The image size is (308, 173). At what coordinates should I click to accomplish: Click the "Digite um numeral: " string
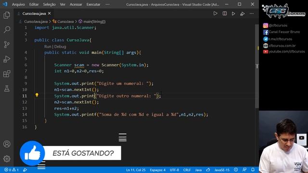(123, 84)
